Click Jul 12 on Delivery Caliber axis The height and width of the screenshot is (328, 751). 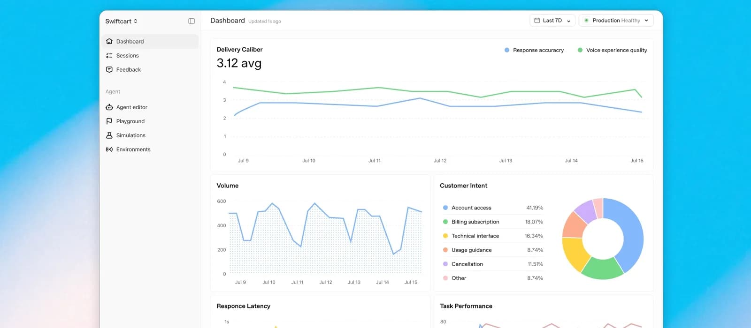tap(440, 161)
